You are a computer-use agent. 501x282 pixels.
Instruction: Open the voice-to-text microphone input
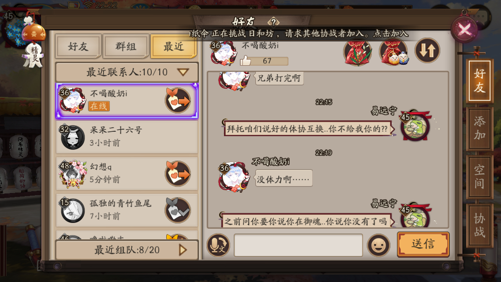[219, 245]
